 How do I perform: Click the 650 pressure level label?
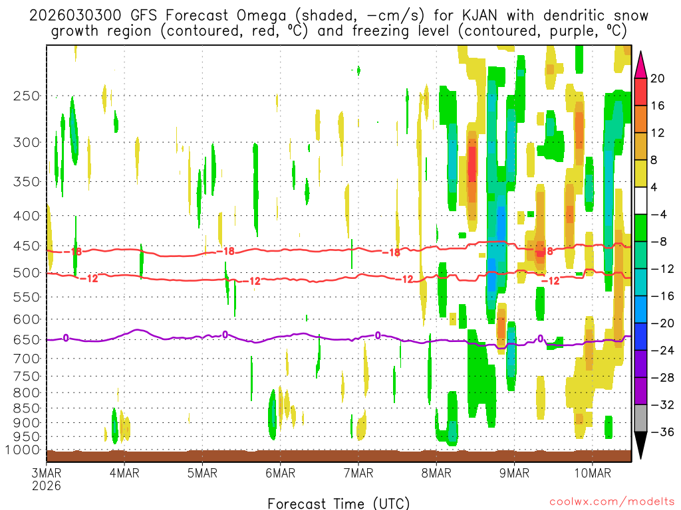tap(27, 339)
